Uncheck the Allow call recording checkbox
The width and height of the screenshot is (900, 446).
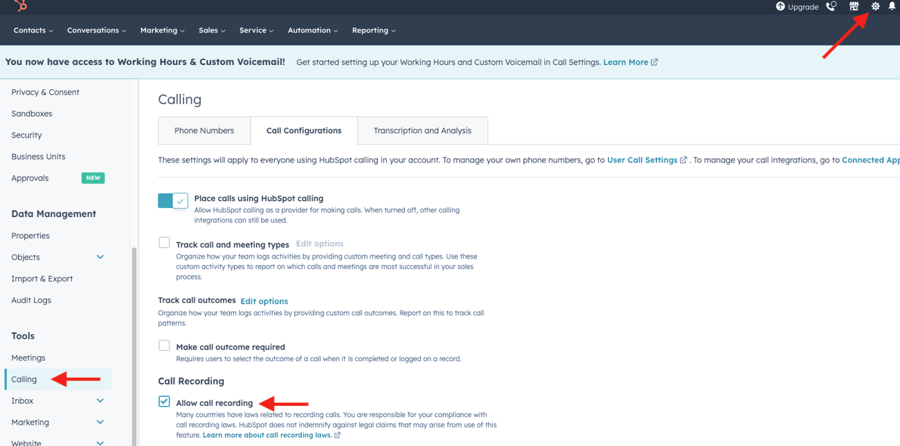pos(164,401)
